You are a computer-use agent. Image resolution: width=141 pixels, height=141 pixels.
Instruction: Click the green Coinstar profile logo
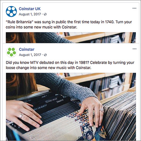(x=11, y=52)
